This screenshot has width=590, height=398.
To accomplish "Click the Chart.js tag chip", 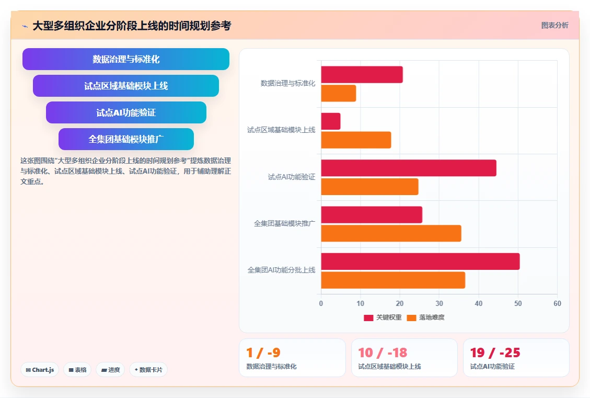I will click(x=40, y=370).
